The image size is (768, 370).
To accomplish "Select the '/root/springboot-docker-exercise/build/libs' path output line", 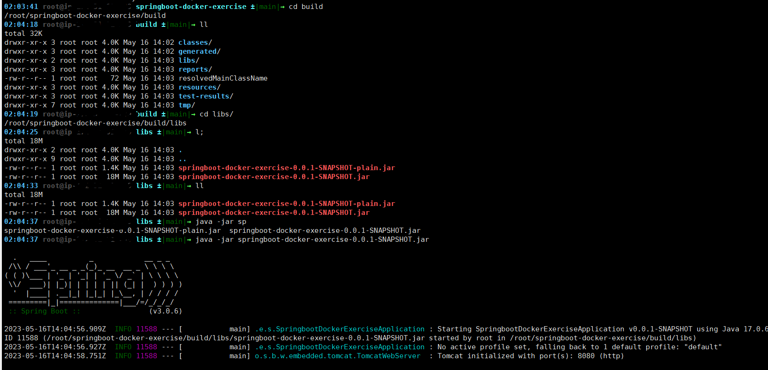I will click(x=95, y=123).
